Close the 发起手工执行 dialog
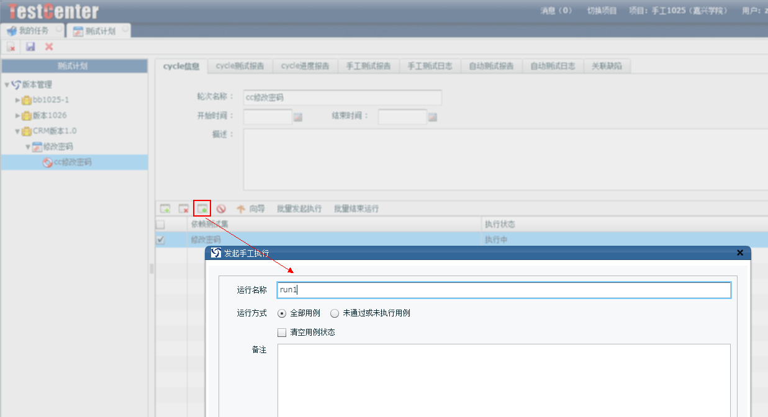The image size is (768, 417). point(739,253)
